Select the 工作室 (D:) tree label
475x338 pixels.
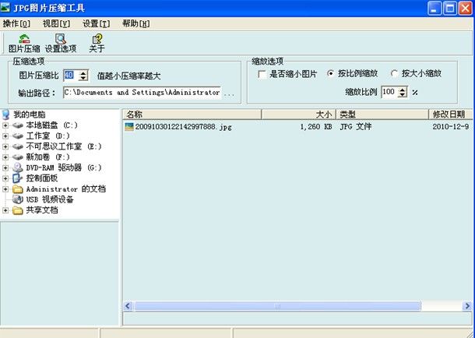click(x=47, y=136)
